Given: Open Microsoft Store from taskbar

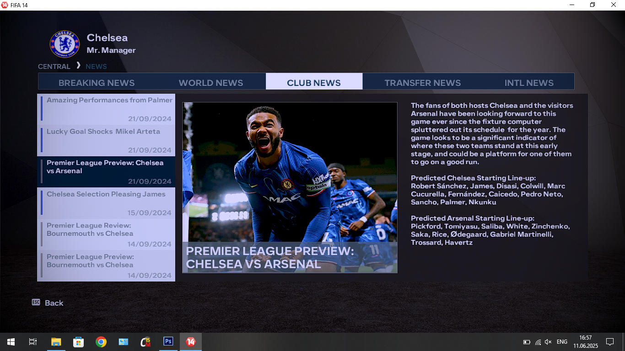Looking at the screenshot, I should (x=78, y=342).
